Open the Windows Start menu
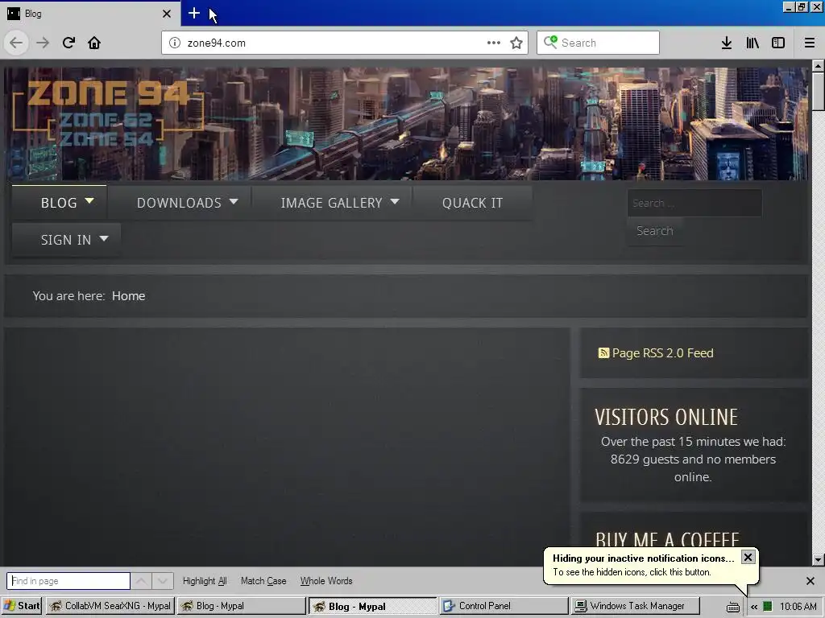Screen dimensions: 825x618 point(22,606)
